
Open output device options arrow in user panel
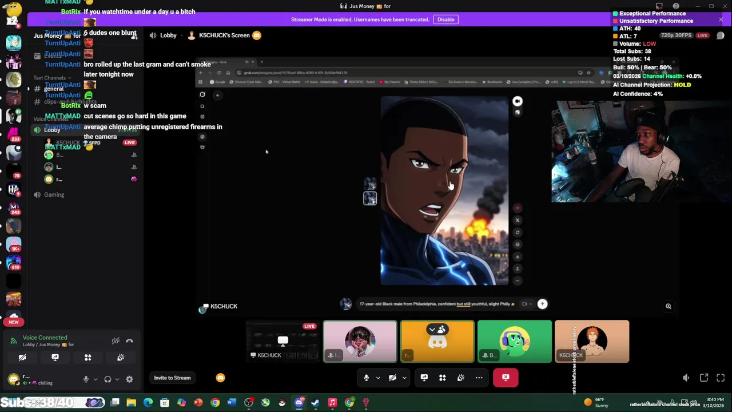[x=117, y=379]
